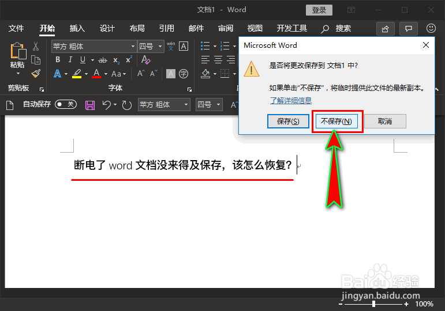Center align text
Image resolution: width=445 pixels, height=311 pixels.
(218, 60)
